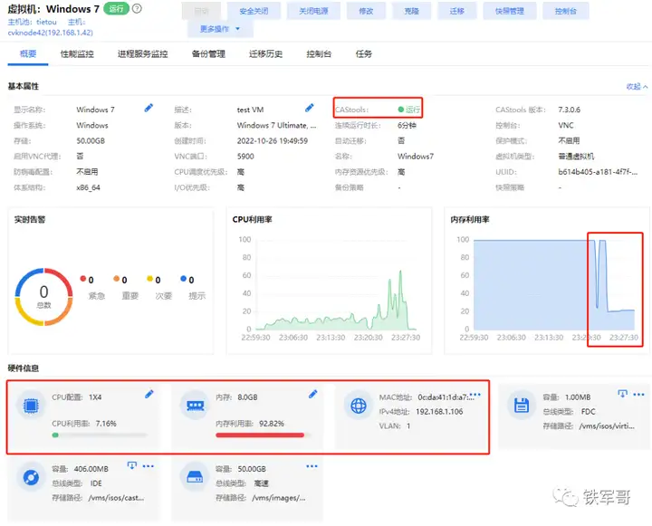652x526 pixels.
Task: Open more options for 50.00GB disk
Action: click(312, 466)
